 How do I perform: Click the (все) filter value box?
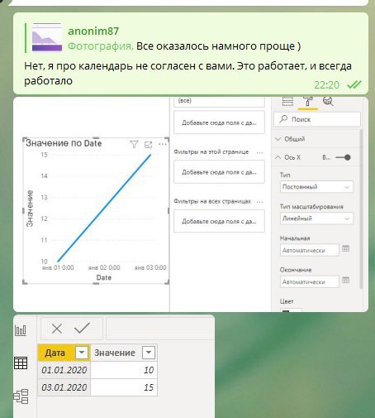click(219, 102)
